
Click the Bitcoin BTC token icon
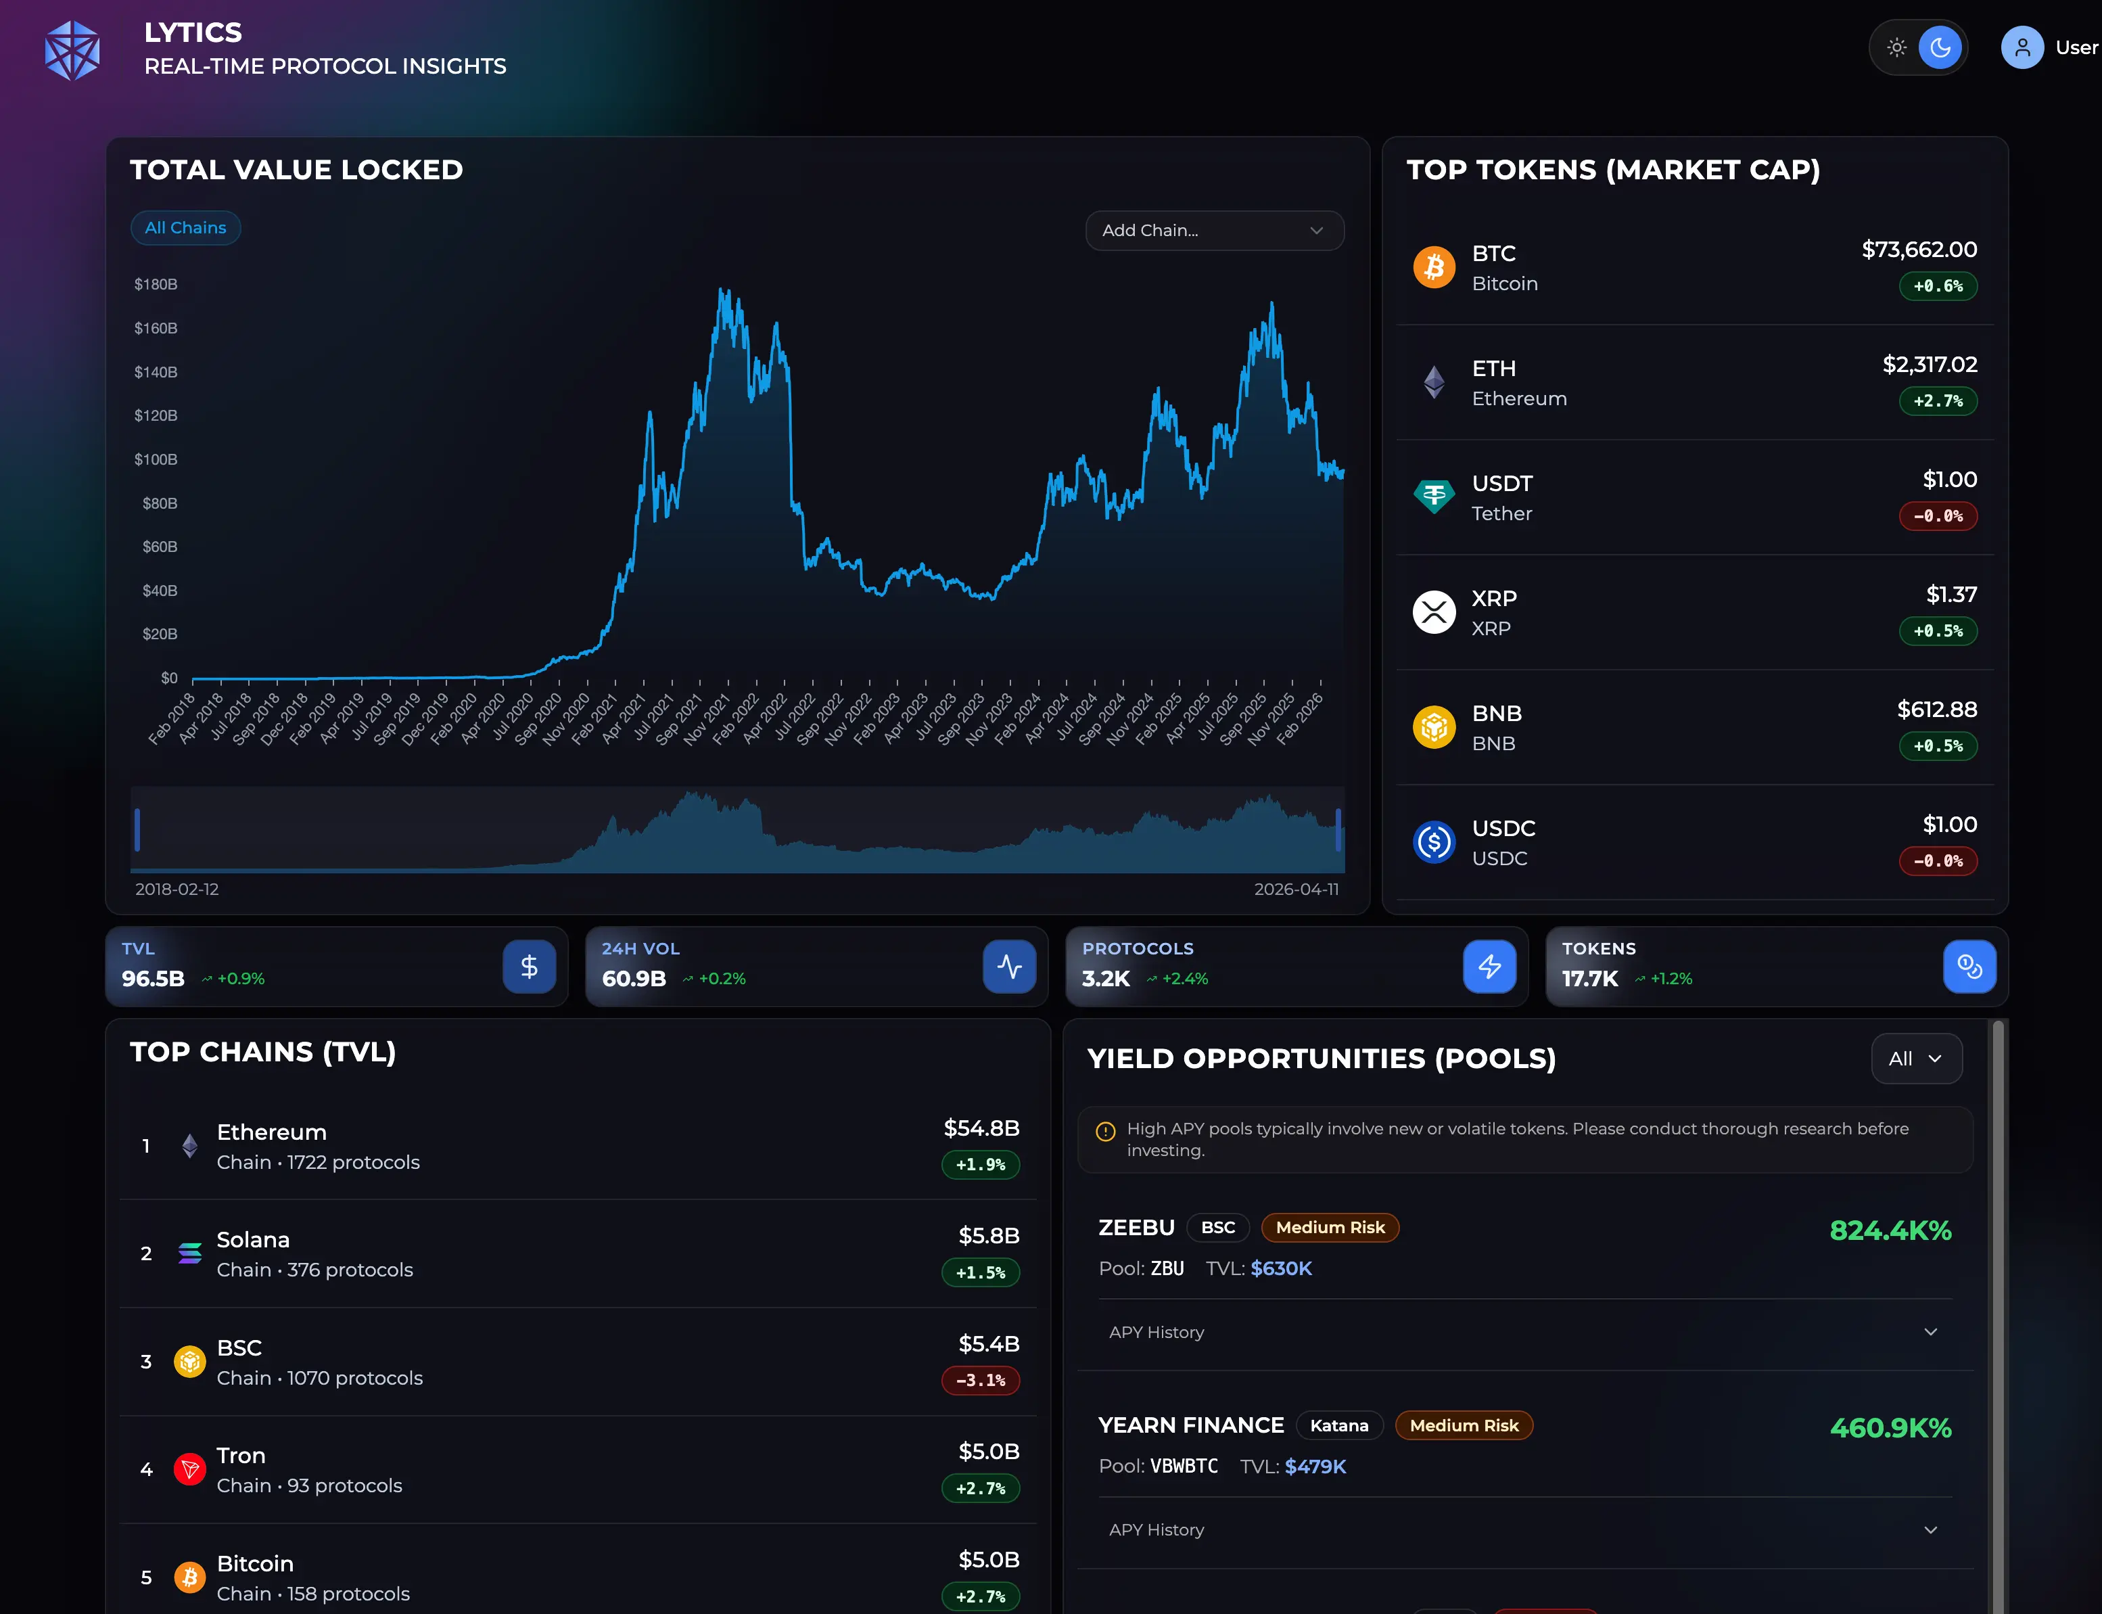(x=1434, y=267)
